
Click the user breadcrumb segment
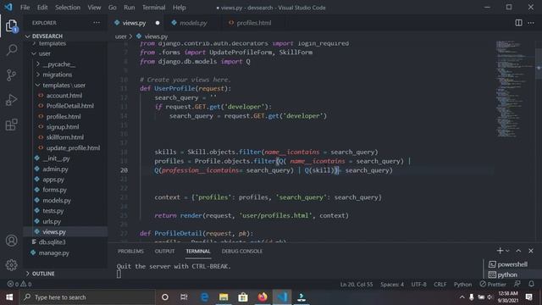tap(120, 36)
